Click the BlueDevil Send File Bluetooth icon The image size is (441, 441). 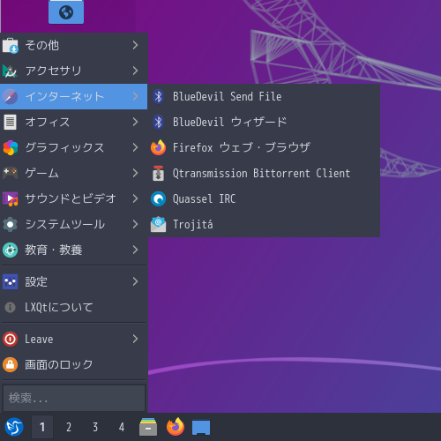(x=159, y=96)
